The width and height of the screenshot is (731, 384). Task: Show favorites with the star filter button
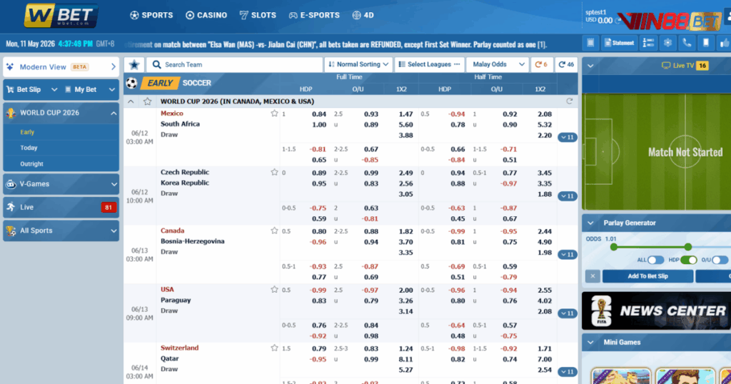(134, 64)
